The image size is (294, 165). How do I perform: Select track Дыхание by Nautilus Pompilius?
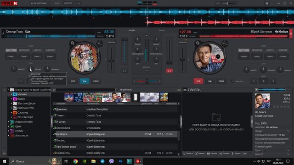[115, 109]
